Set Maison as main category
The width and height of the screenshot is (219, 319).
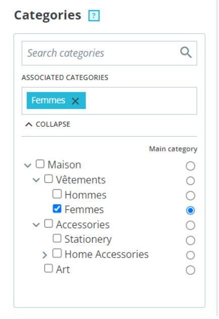(x=190, y=166)
